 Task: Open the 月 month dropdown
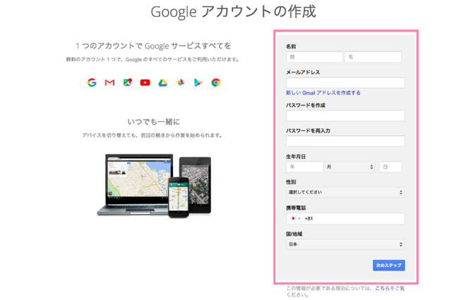(349, 167)
